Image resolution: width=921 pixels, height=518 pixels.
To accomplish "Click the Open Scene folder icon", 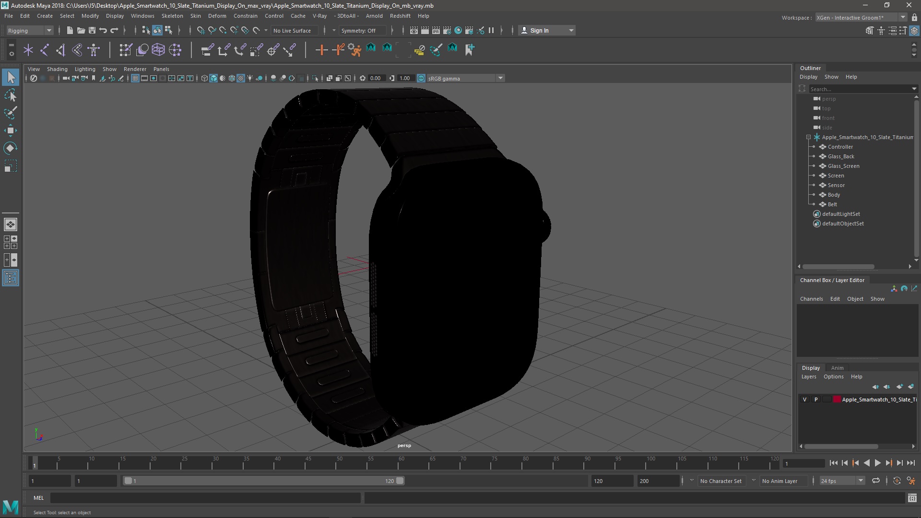I will tap(81, 30).
